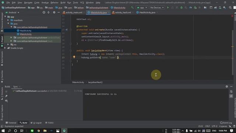This screenshot has width=236, height=133.
Task: Click the Make Project hammer icon
Action: [132, 7]
